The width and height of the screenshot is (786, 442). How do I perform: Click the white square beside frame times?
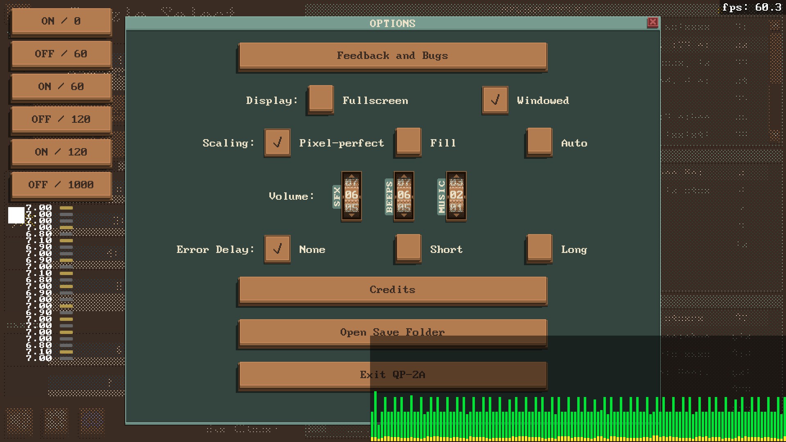(x=16, y=215)
